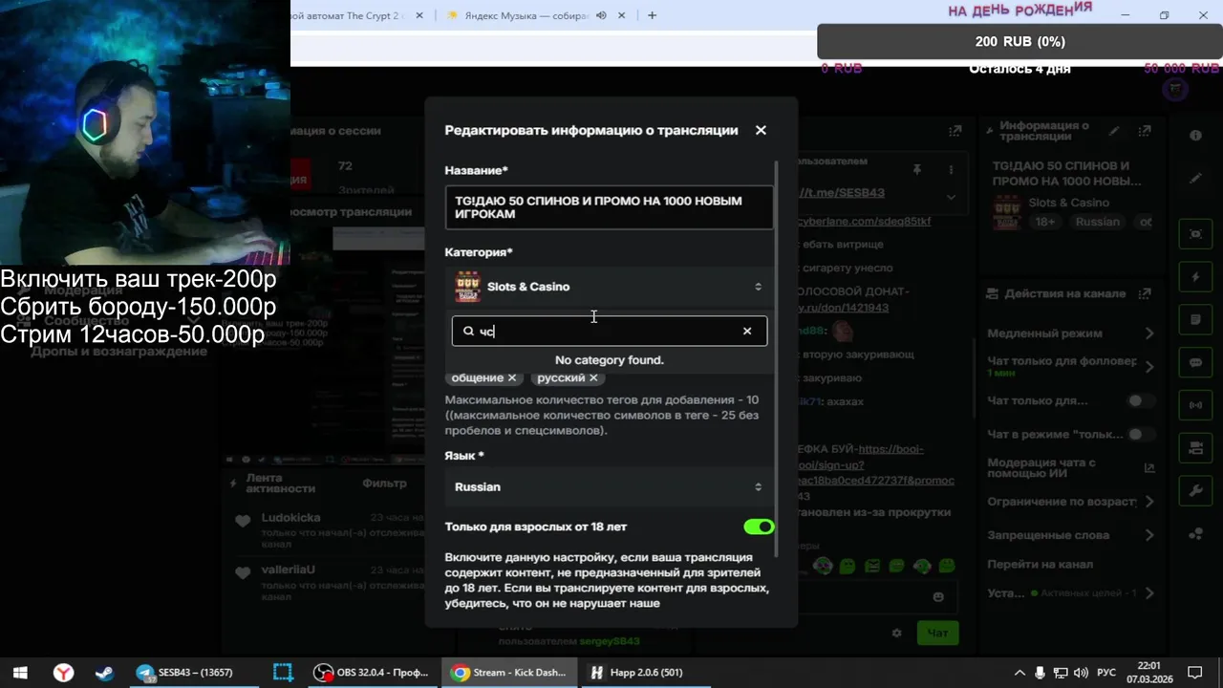
Task: Toggle the "Чат в режиме только..." switch
Action: [1139, 434]
